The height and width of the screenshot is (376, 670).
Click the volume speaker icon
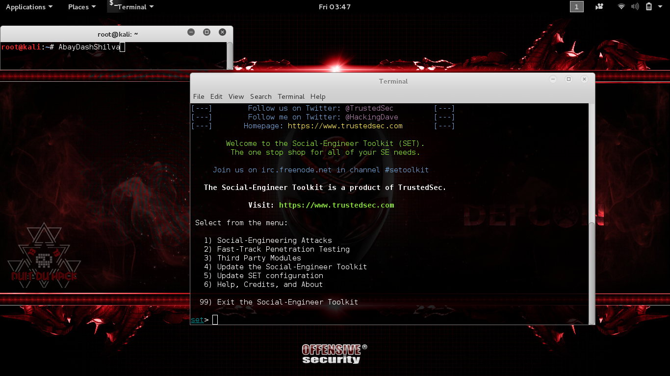635,7
